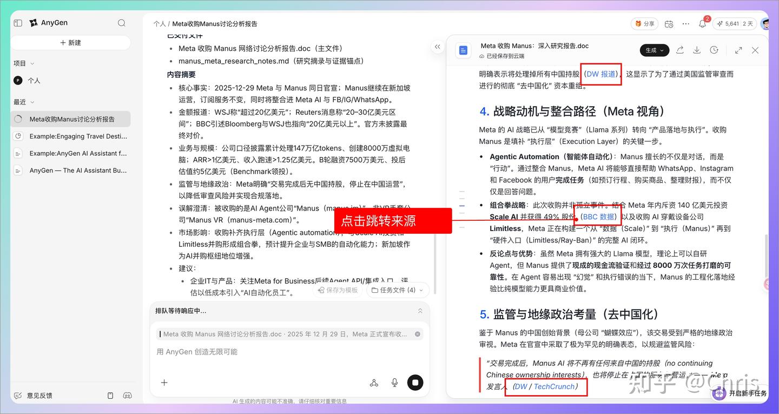Open Example:Engaging Travel Desti... item
The height and width of the screenshot is (414, 779).
click(x=70, y=136)
